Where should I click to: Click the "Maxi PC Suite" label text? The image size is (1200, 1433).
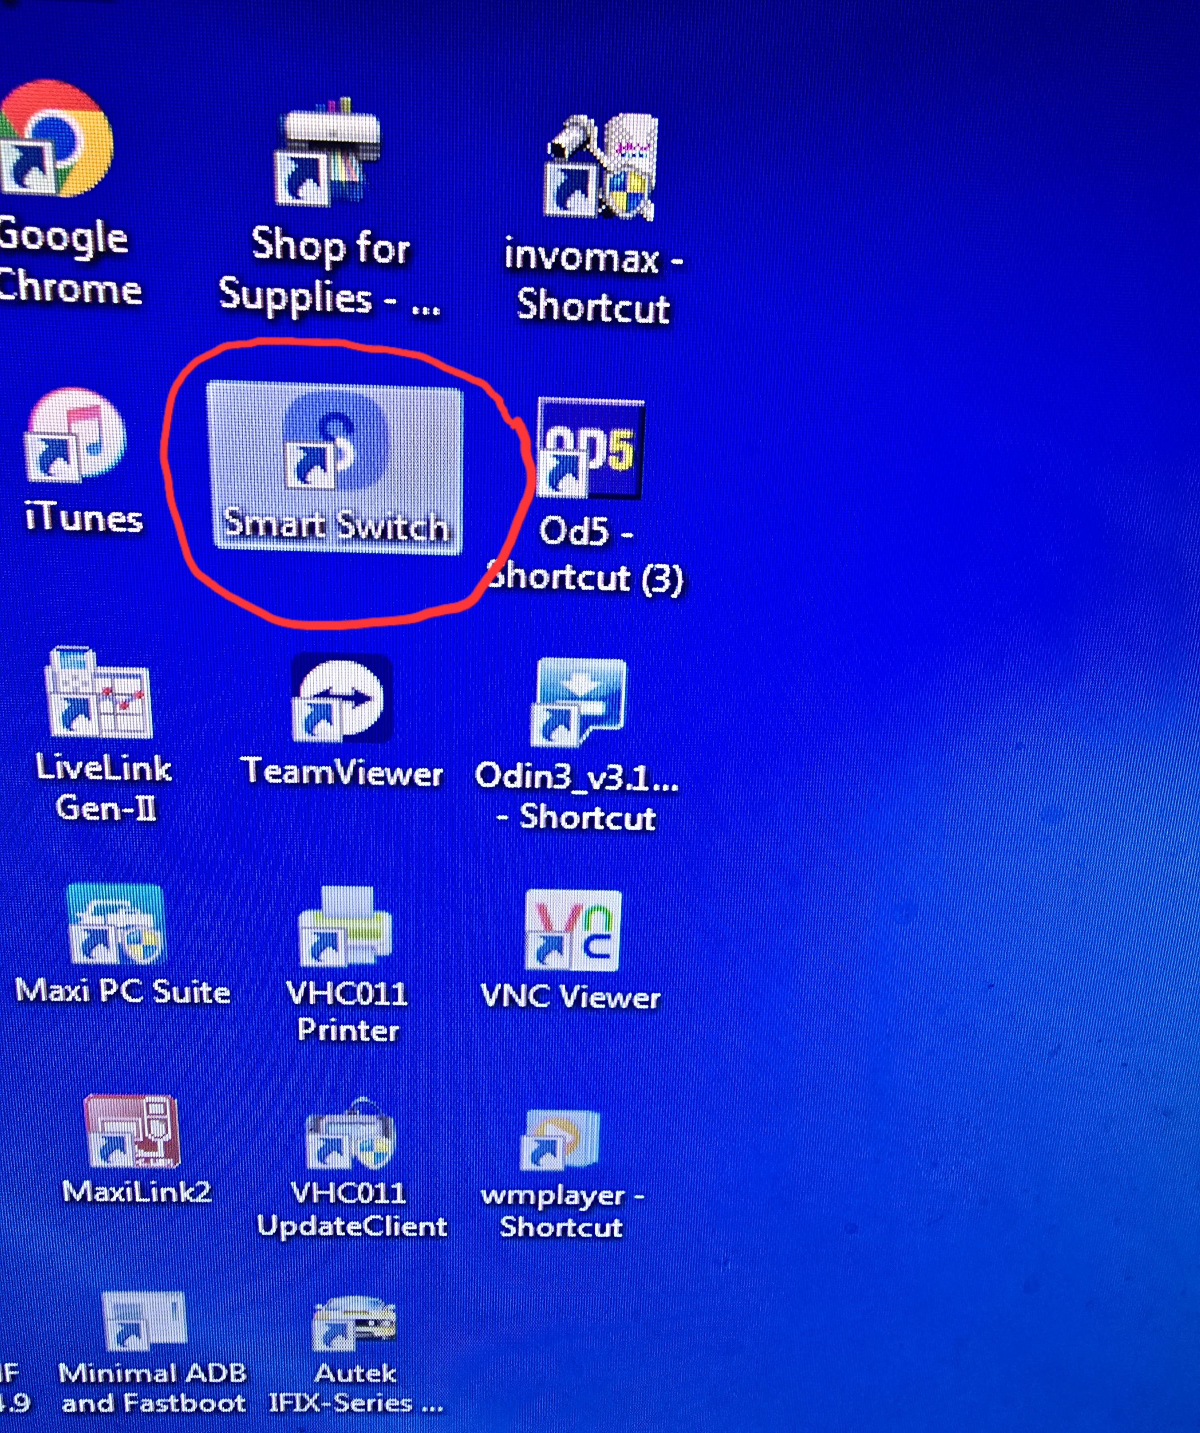click(123, 991)
